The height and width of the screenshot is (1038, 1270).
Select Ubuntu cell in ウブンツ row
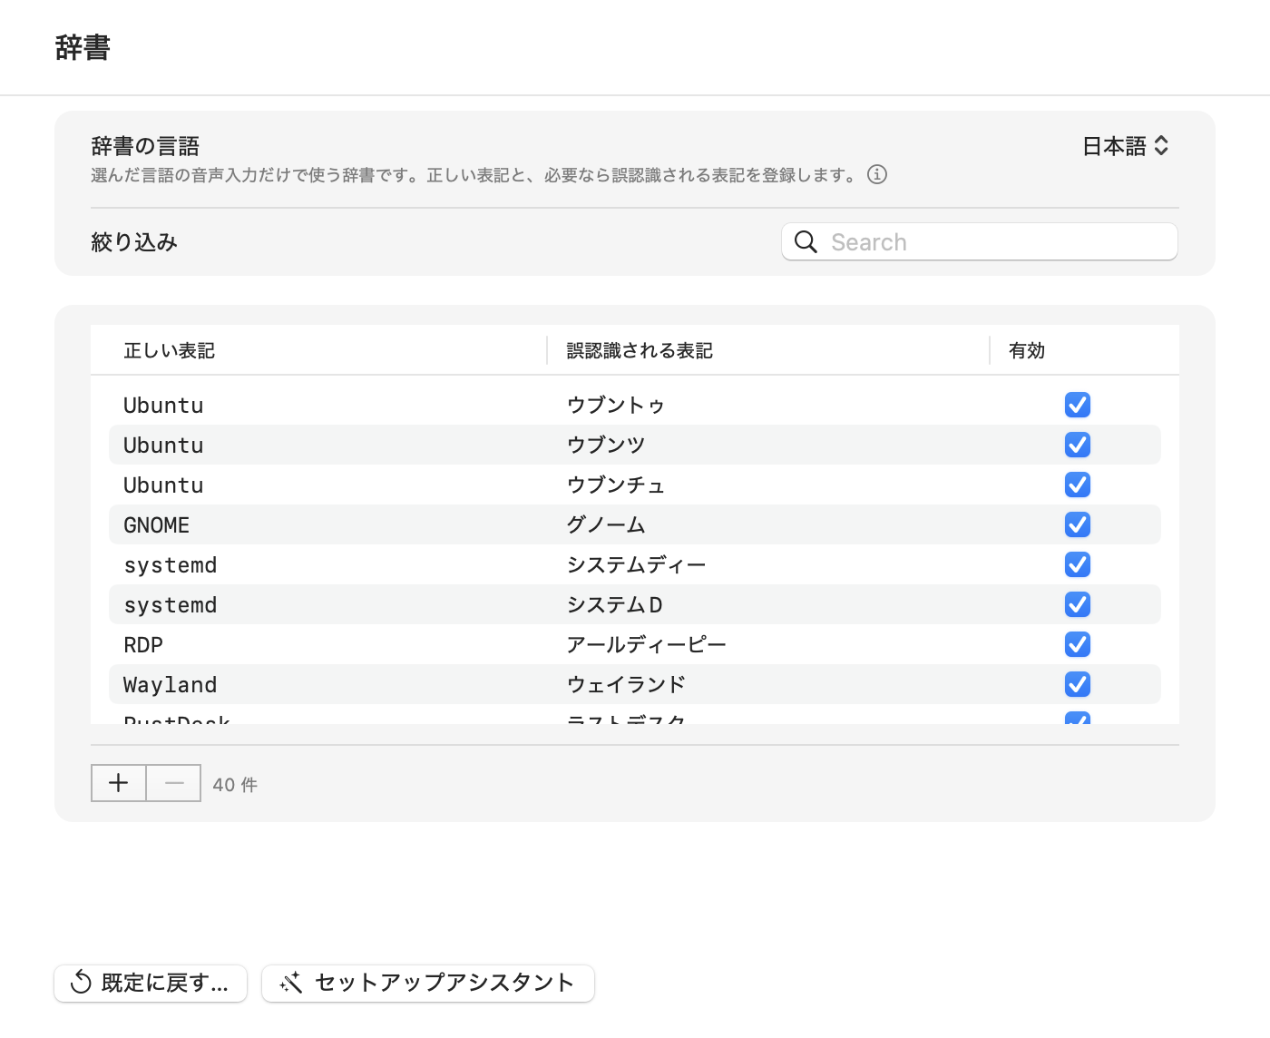point(163,445)
